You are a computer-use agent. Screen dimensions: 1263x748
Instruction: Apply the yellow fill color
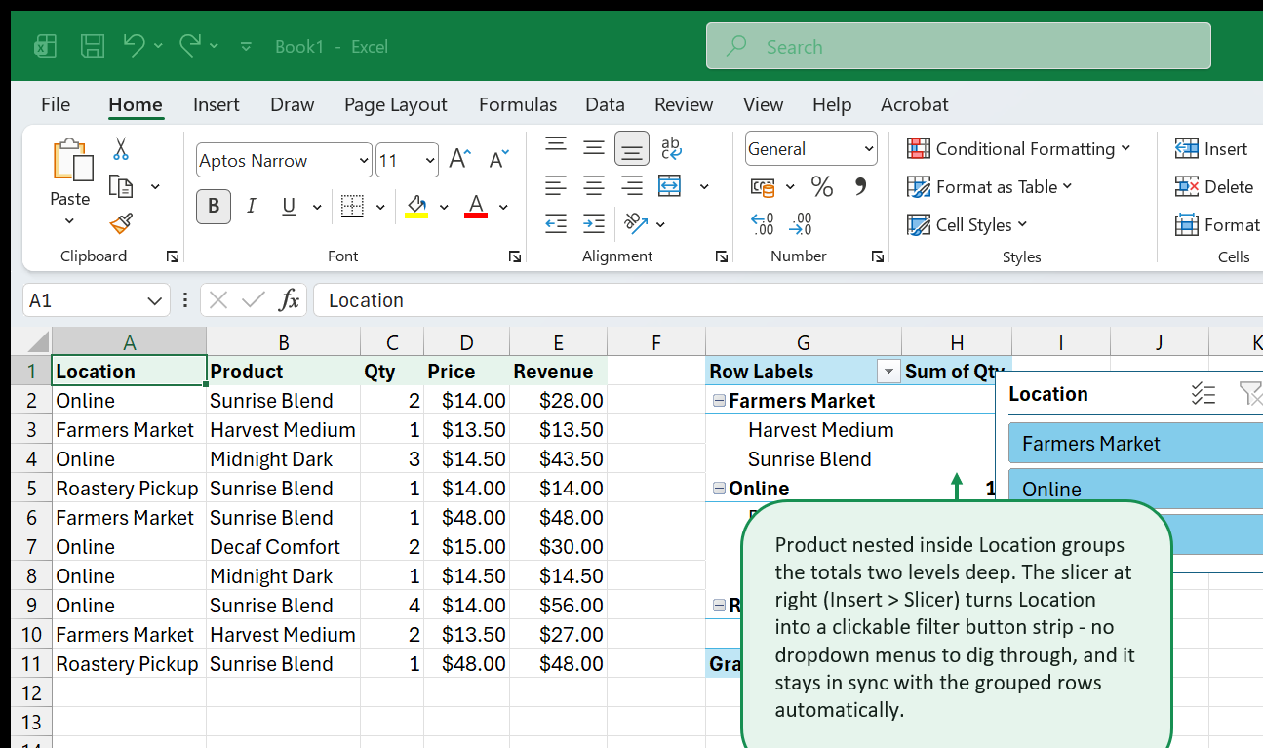coord(416,206)
